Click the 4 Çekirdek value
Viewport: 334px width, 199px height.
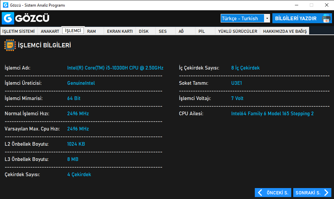pos(79,174)
